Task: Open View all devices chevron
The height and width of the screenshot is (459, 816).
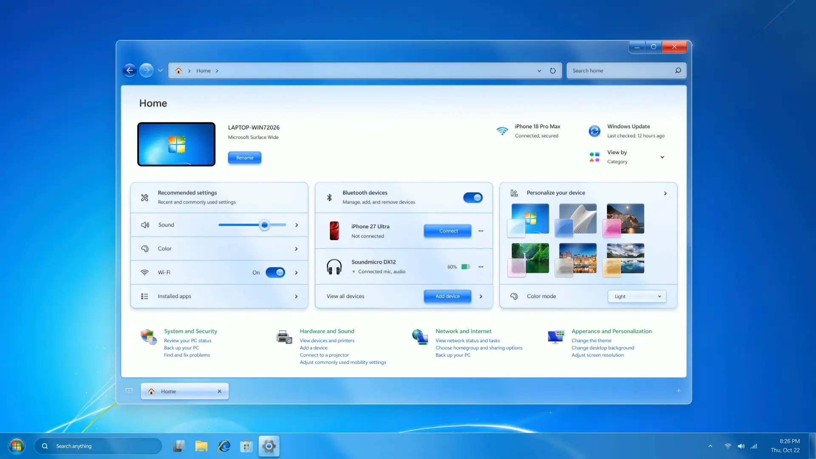Action: (481, 296)
